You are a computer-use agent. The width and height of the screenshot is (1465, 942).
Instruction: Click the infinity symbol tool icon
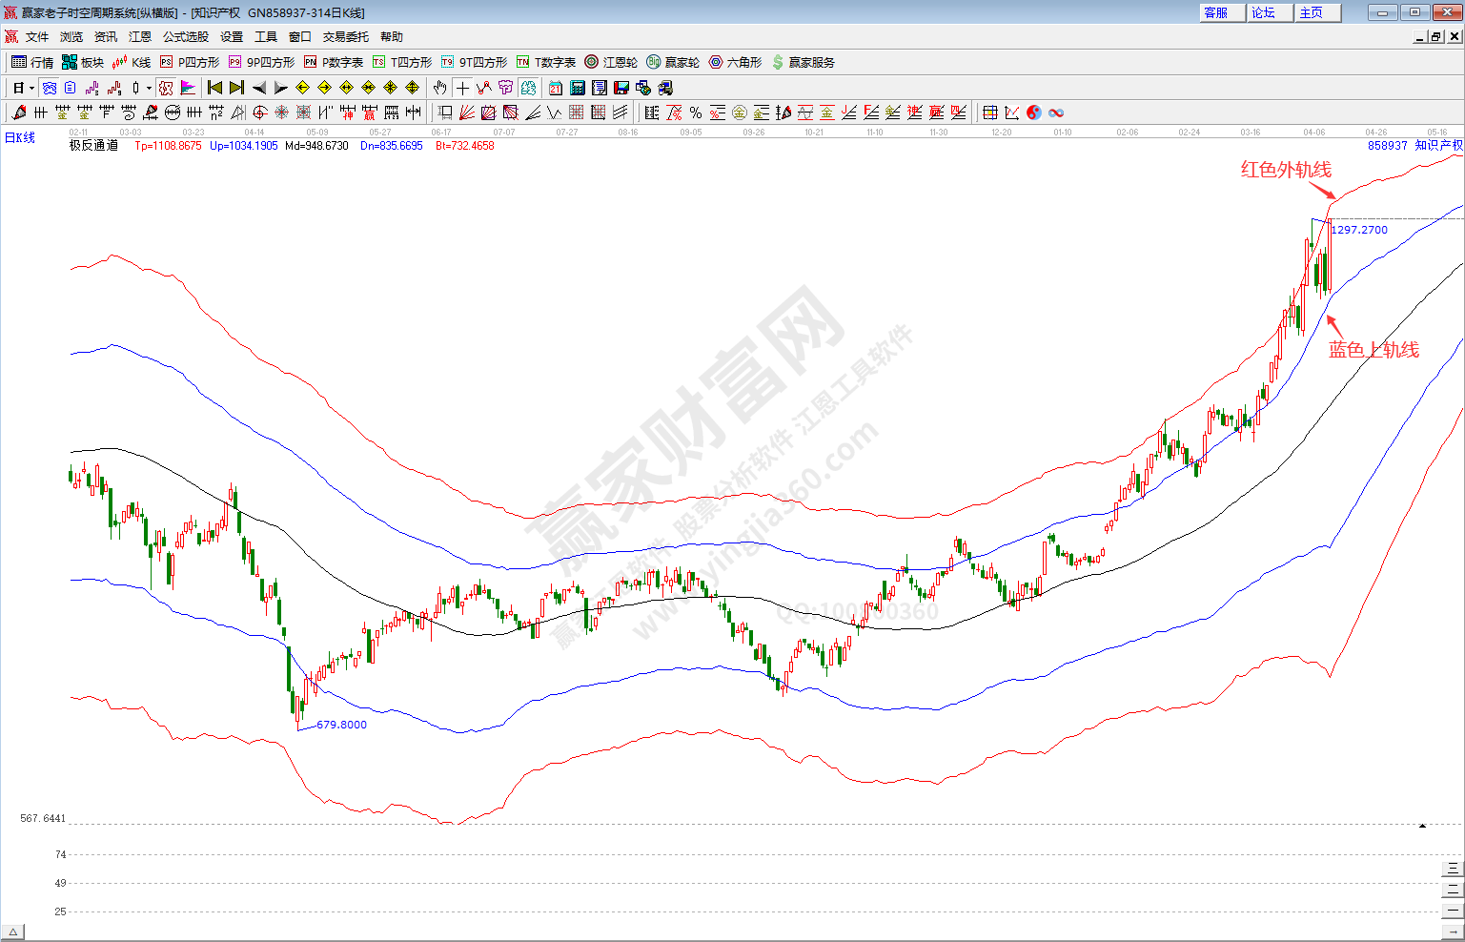tap(1056, 113)
